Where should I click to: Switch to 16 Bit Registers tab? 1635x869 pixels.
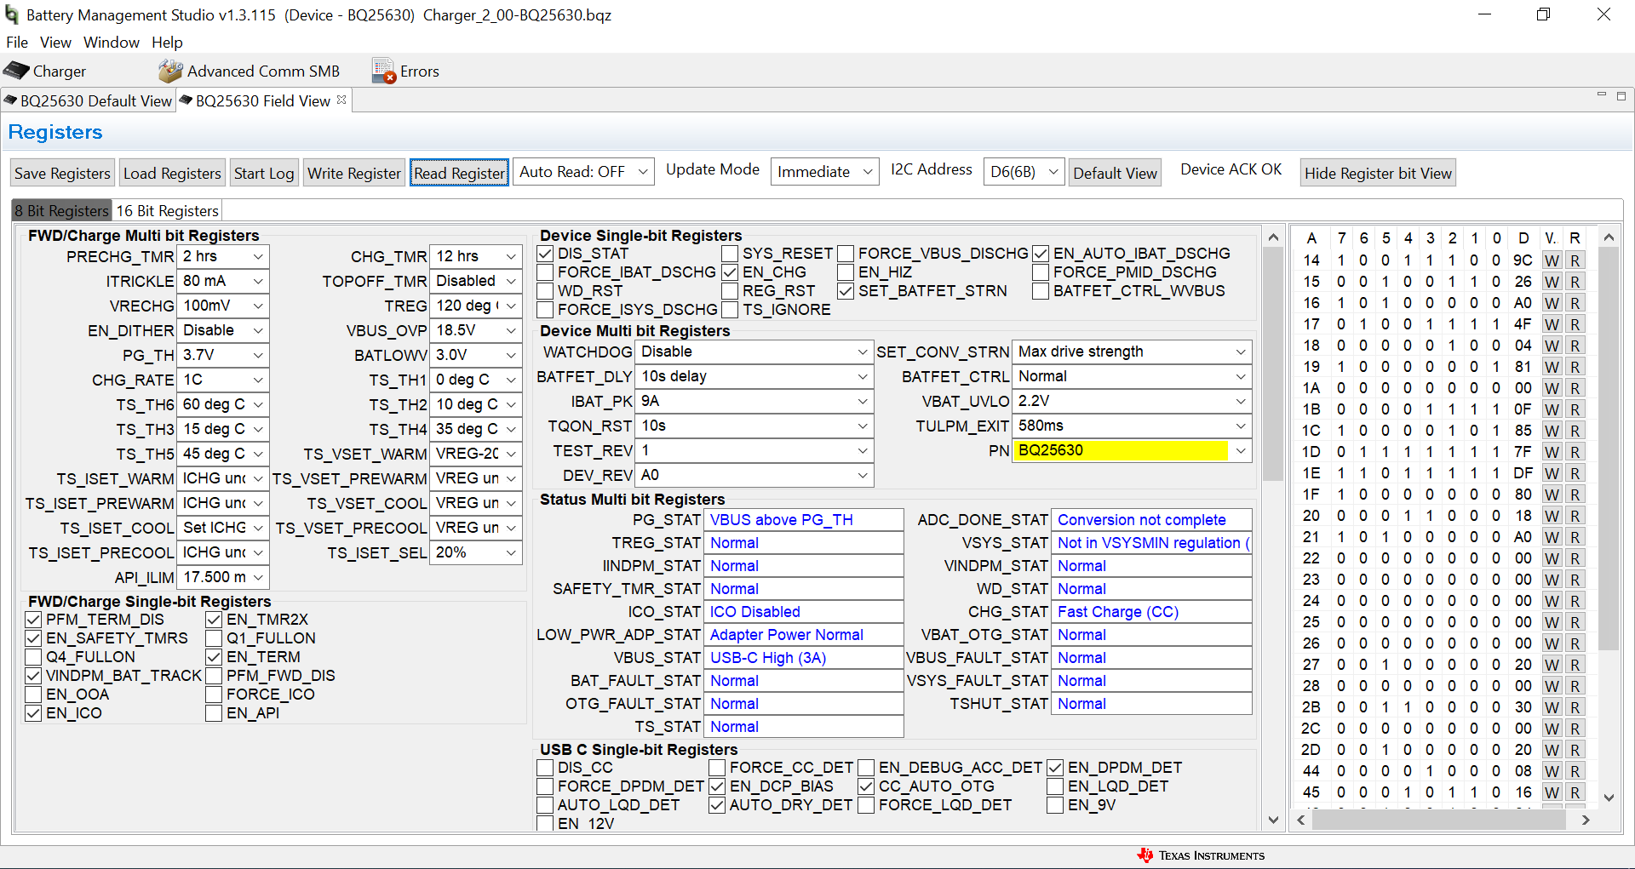168,210
